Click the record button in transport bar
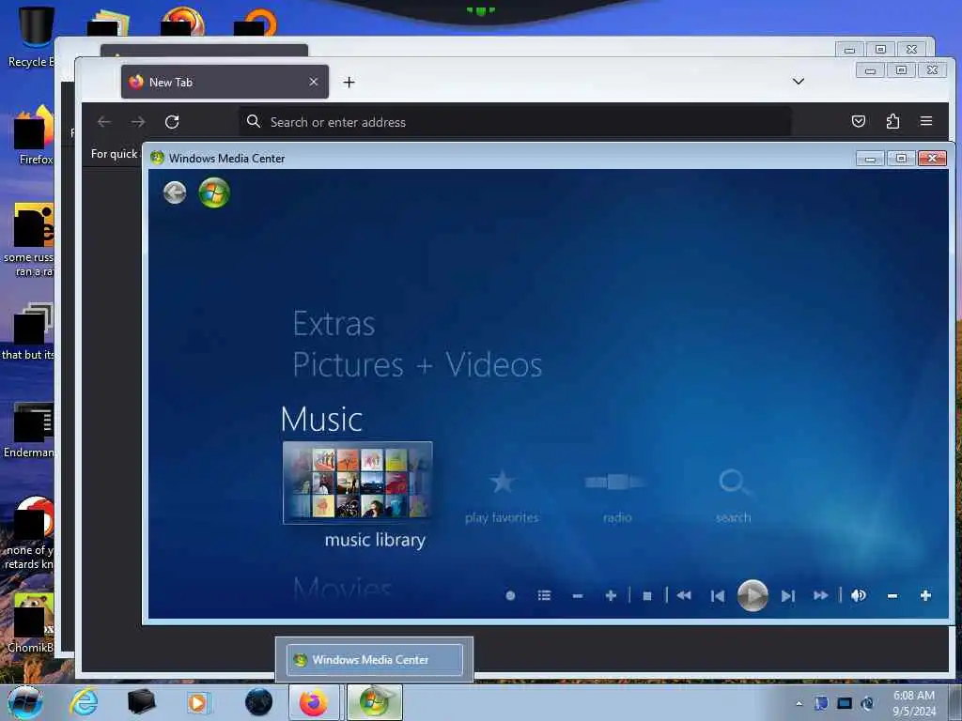The image size is (962, 721). tap(510, 596)
